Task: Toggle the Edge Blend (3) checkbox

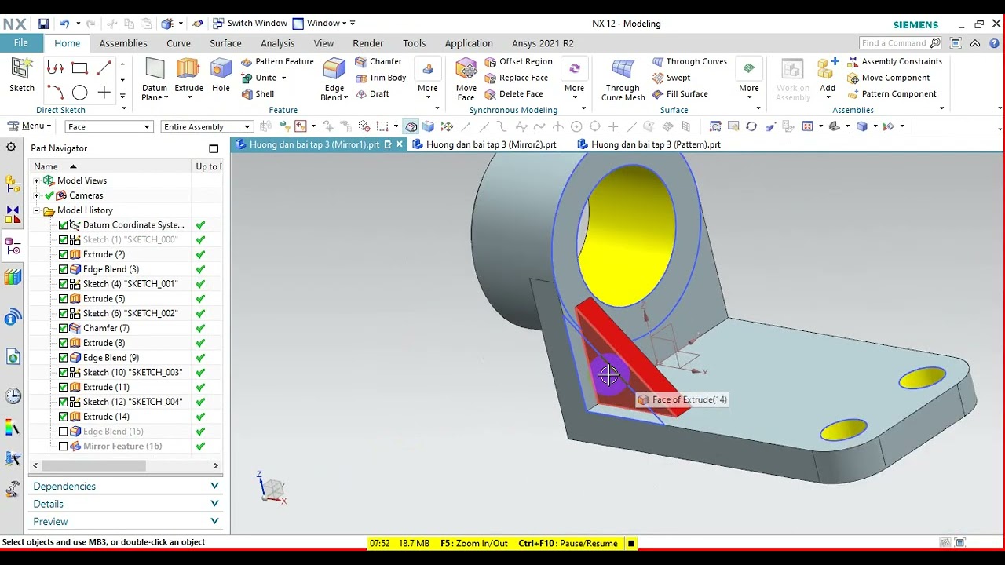Action: [64, 269]
